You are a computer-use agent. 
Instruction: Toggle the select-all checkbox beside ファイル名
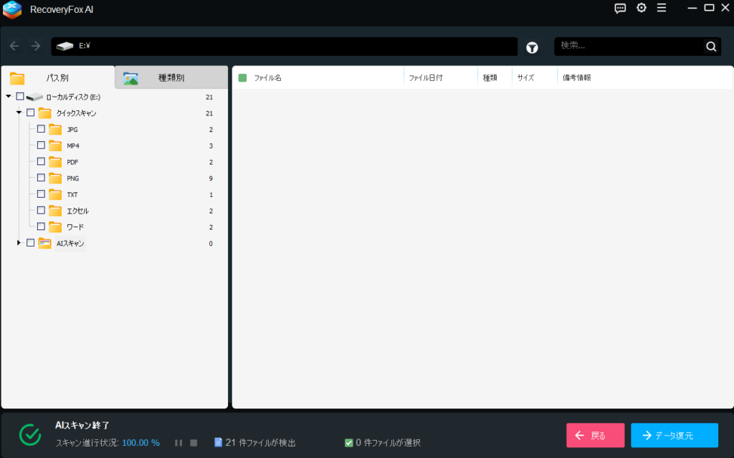click(x=242, y=77)
